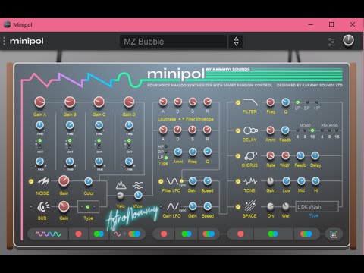Image resolution: width=364 pixels, height=273 pixels.
Task: Click the Chorus orbit icon
Action: coord(250,155)
